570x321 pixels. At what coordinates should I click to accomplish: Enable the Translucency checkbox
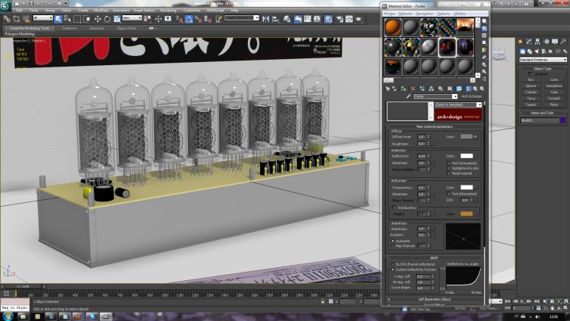394,207
